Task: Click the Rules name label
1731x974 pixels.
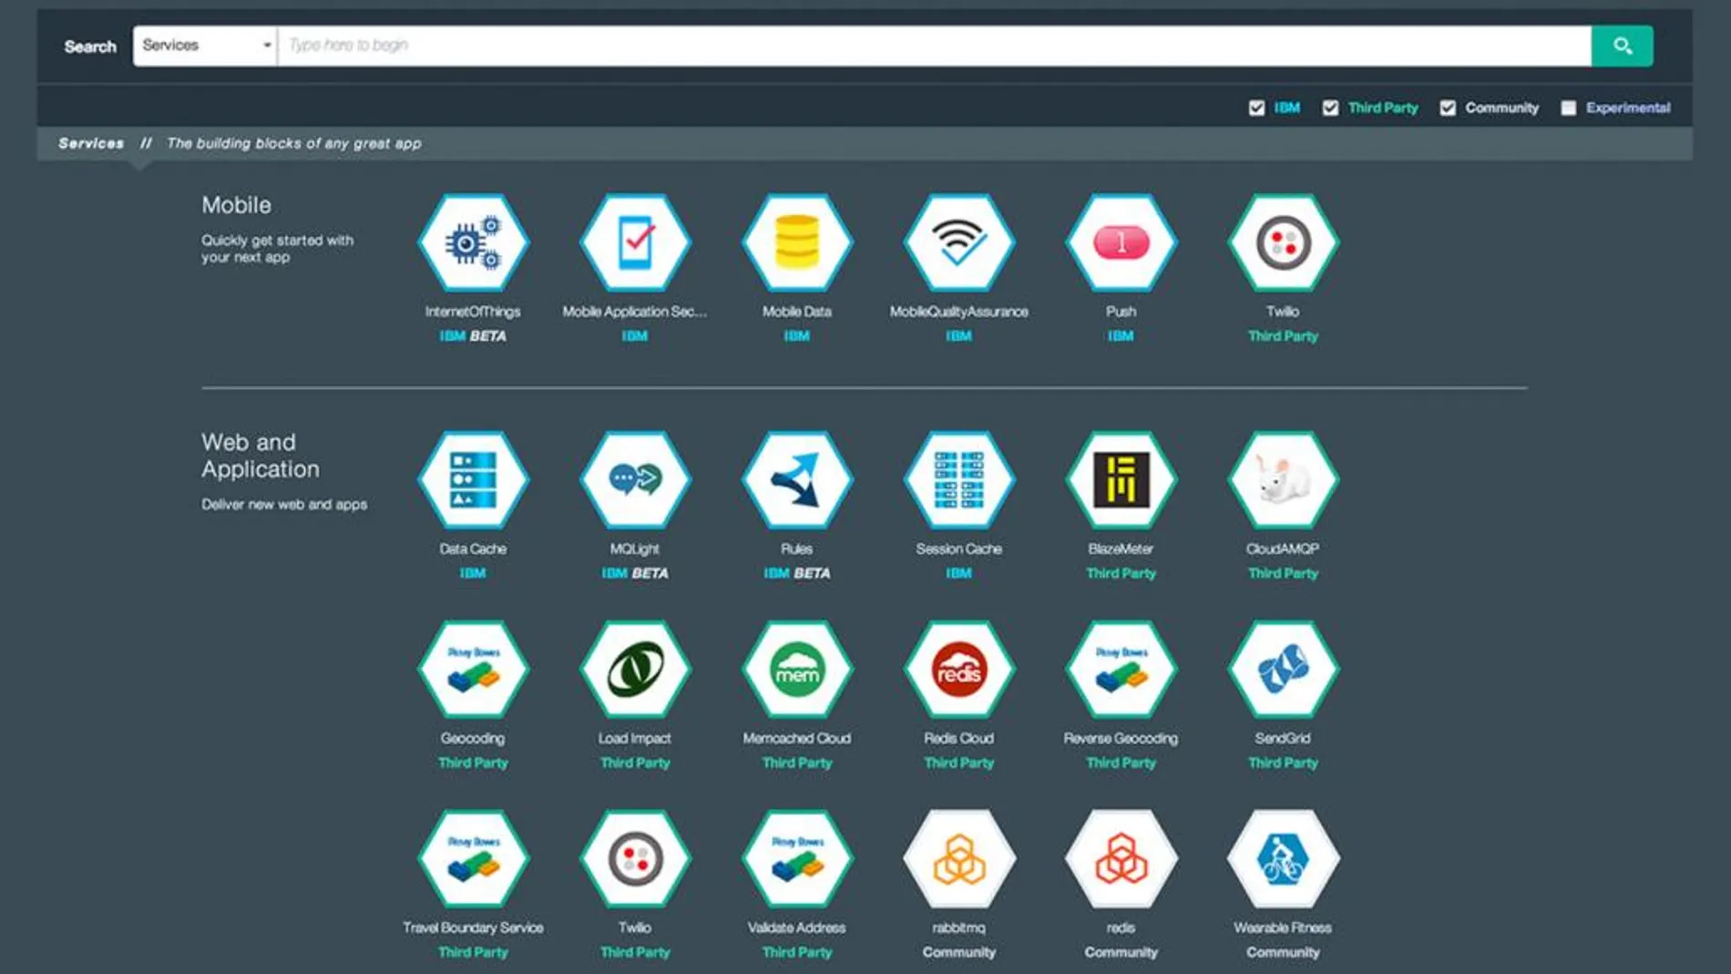Action: tap(797, 549)
